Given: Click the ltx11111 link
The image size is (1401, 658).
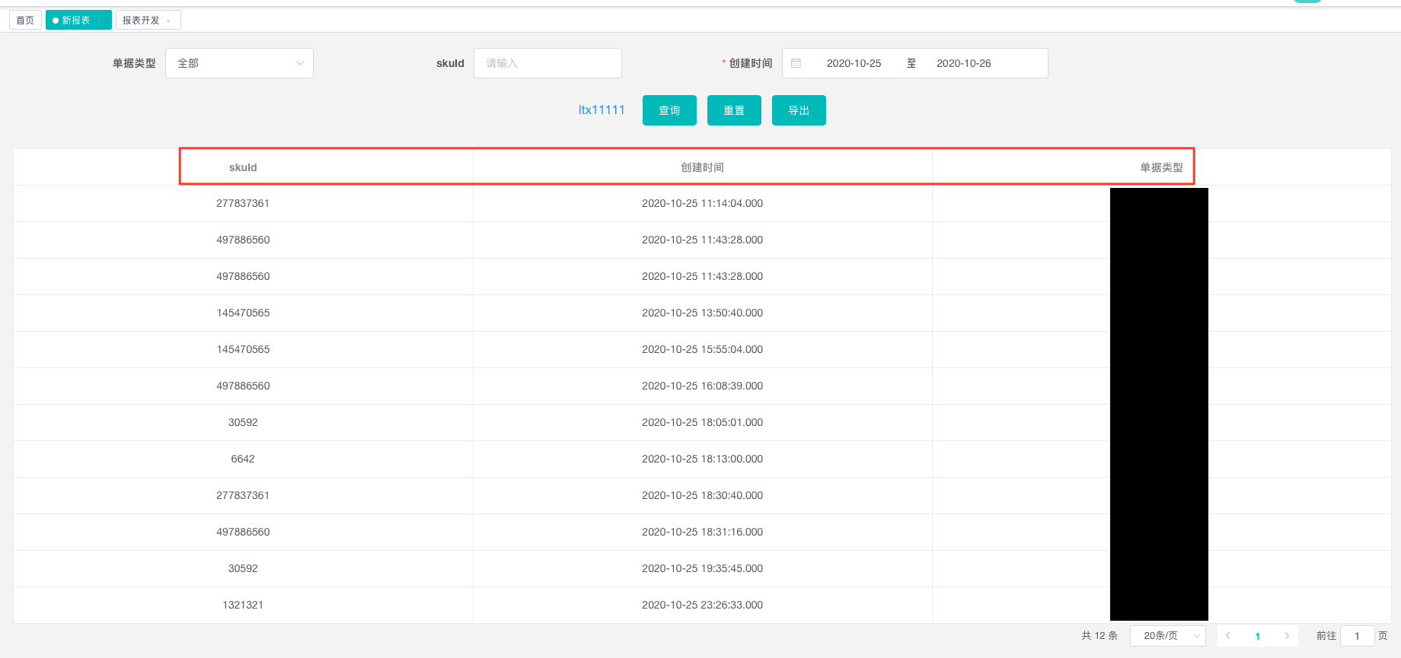Looking at the screenshot, I should [x=602, y=110].
